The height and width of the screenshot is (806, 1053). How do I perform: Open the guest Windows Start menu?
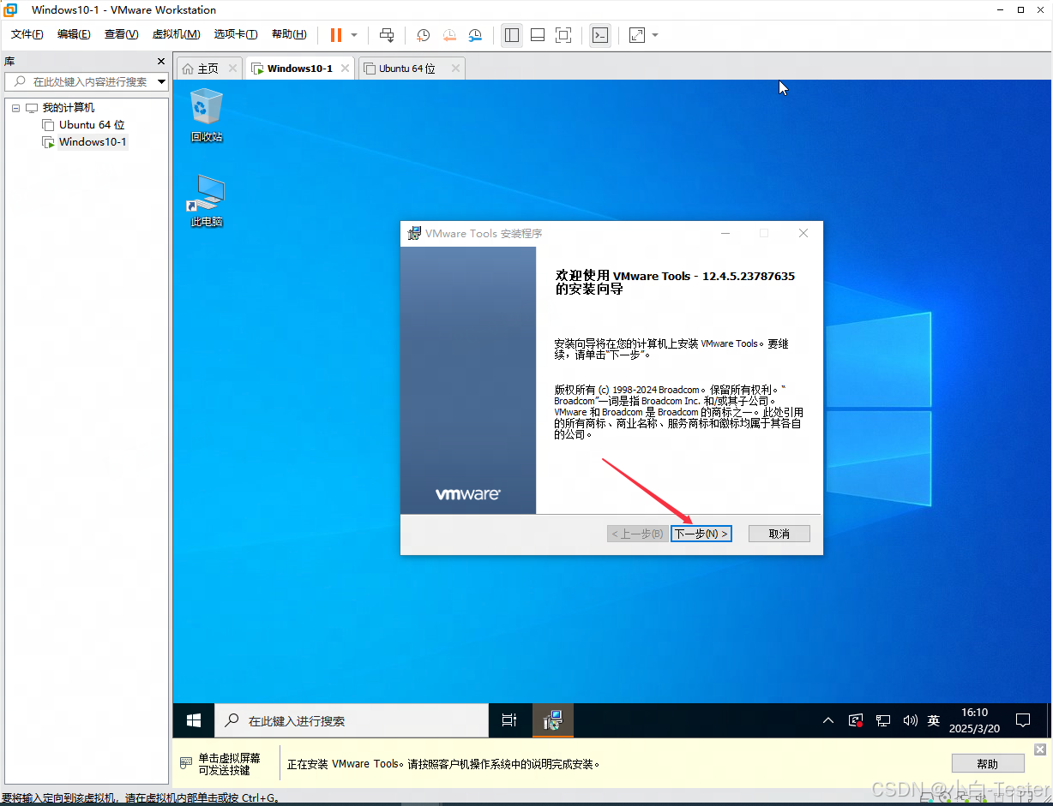coord(194,720)
